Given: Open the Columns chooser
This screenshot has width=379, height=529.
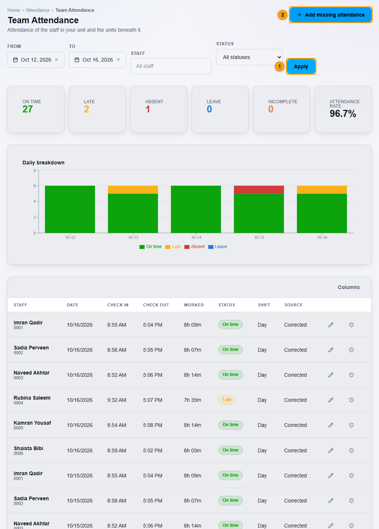Looking at the screenshot, I should click(x=349, y=287).
